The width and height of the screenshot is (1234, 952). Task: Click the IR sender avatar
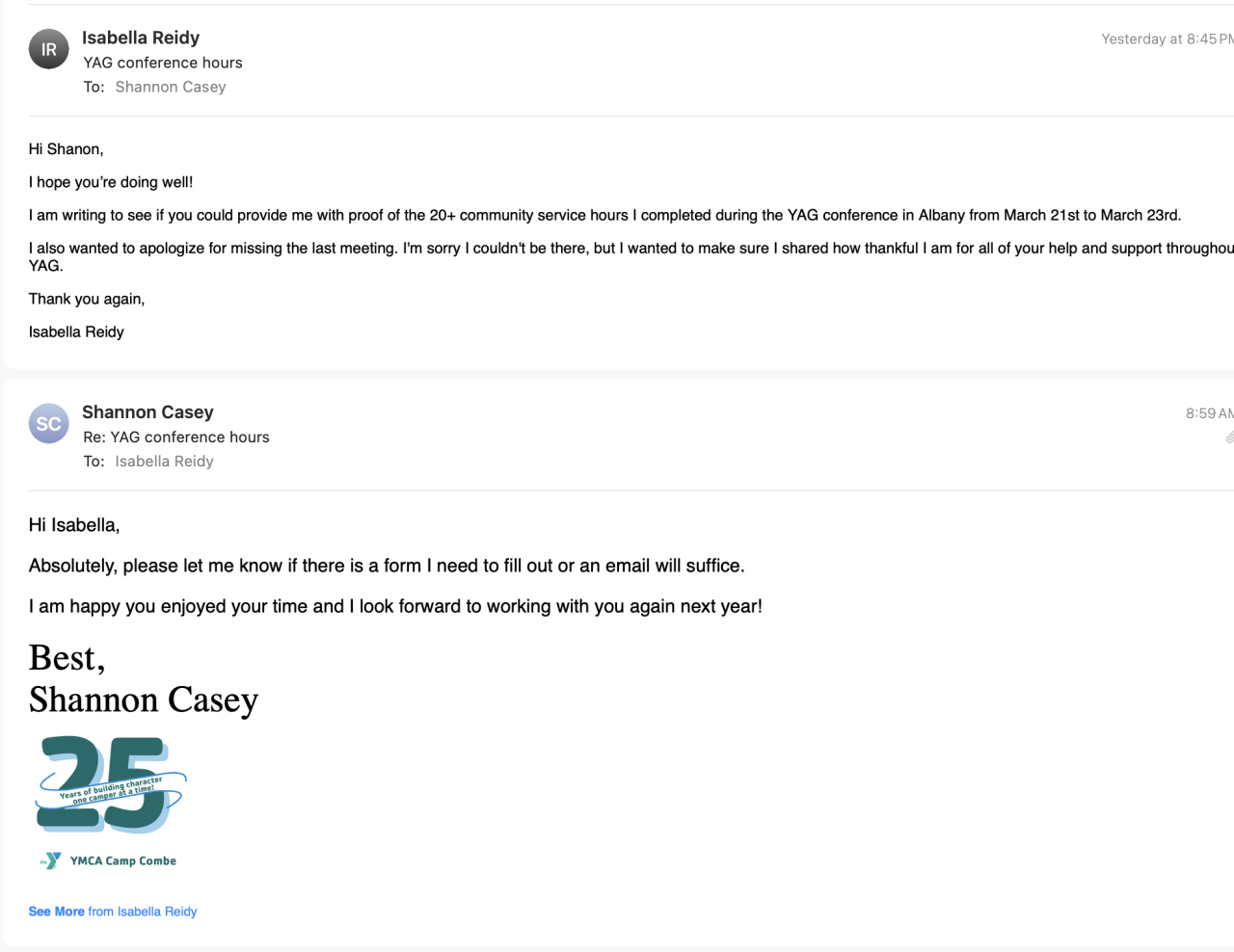point(48,49)
